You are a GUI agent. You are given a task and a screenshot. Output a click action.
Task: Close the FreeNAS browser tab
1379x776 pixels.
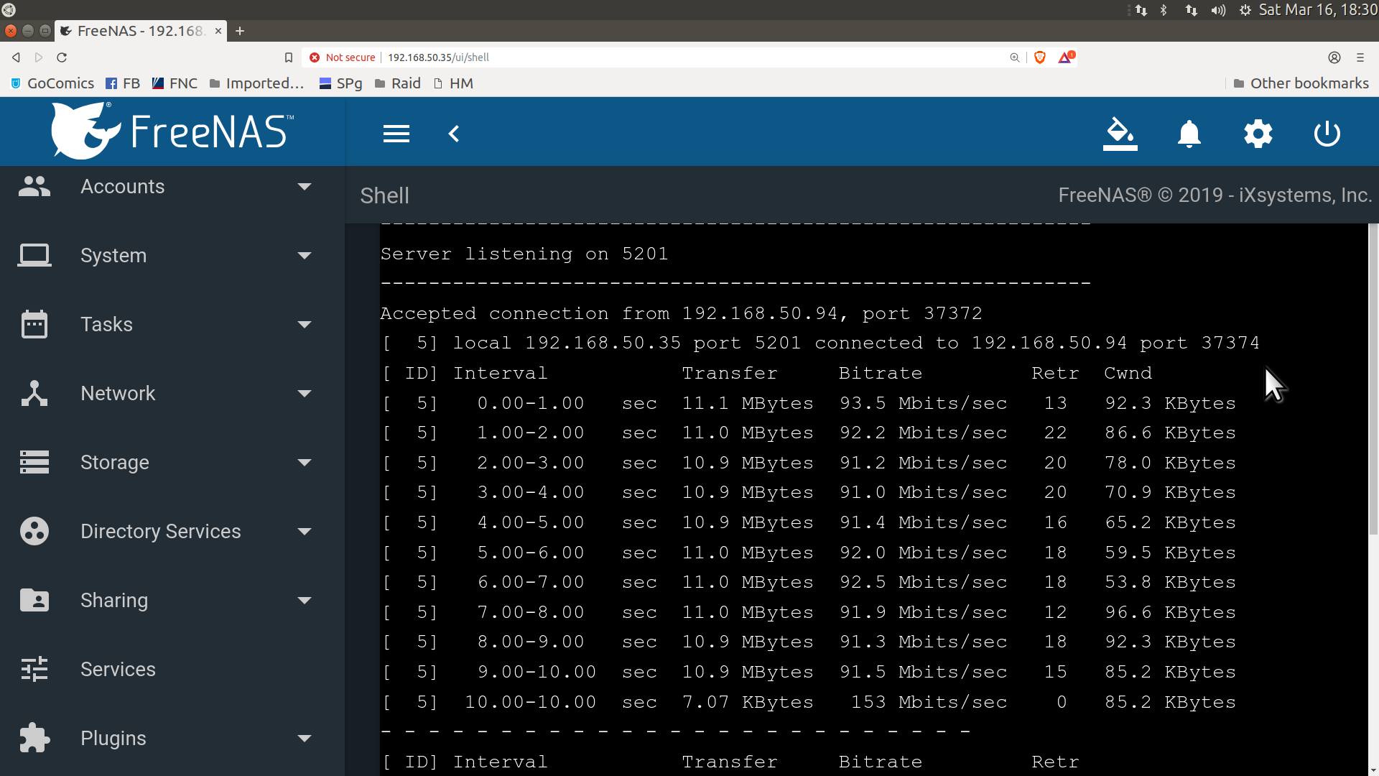point(218,31)
